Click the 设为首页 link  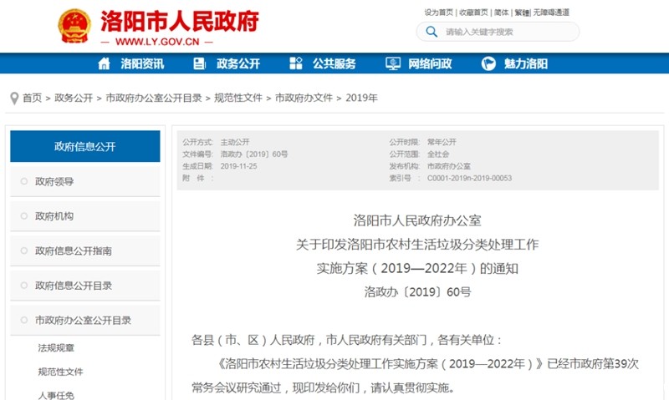(438, 13)
